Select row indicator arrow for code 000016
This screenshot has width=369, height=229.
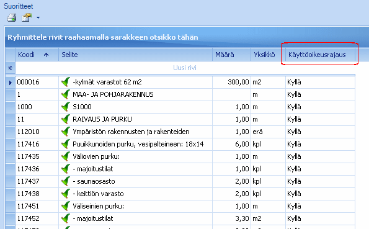point(10,83)
